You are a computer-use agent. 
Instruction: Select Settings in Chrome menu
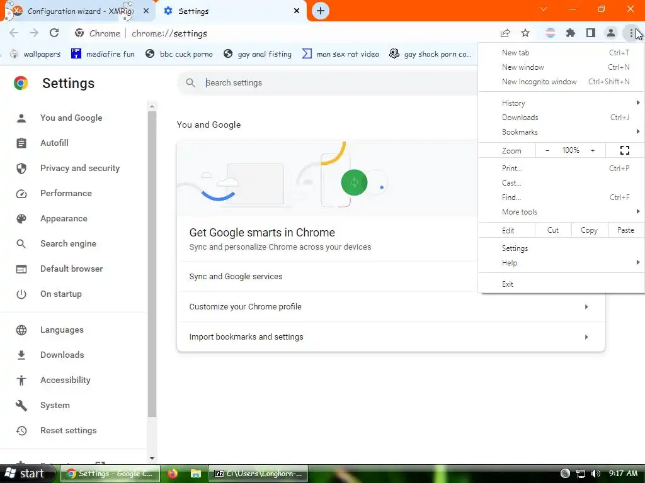coord(561,248)
